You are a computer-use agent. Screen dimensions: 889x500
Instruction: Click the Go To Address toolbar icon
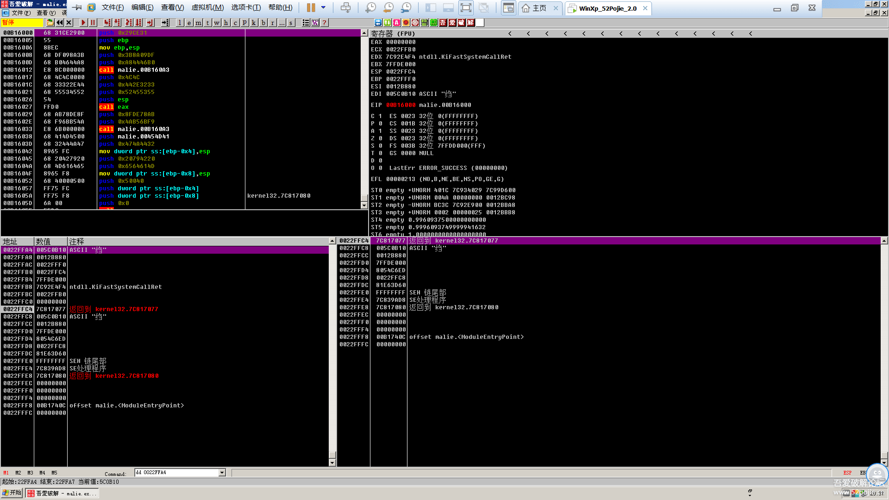(165, 23)
